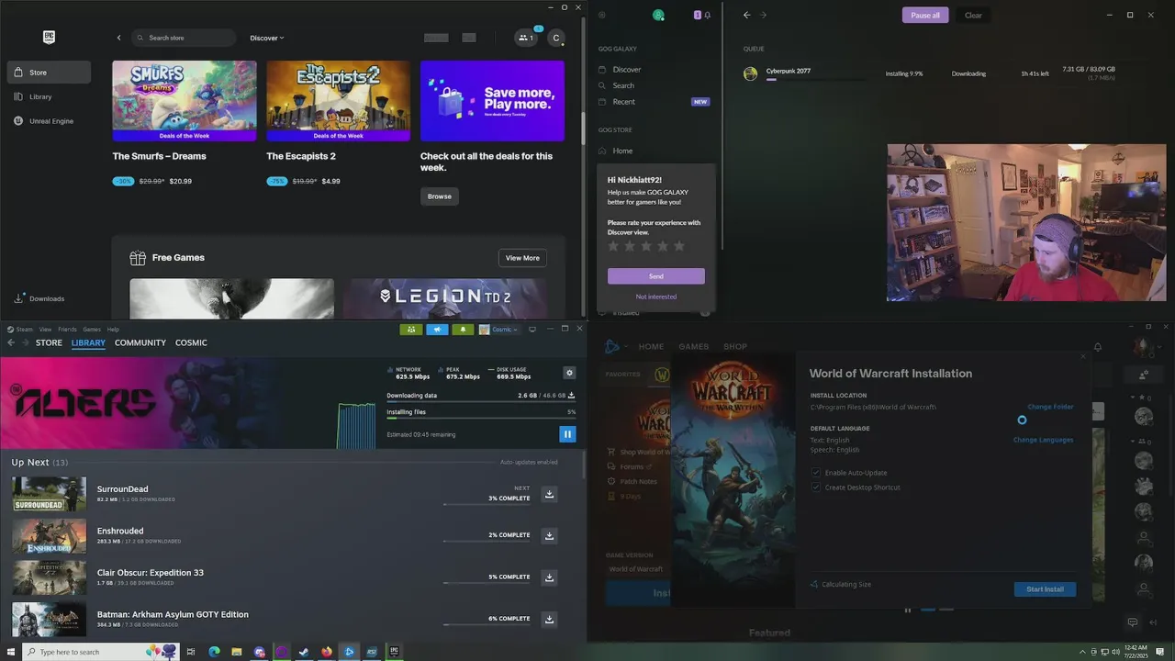This screenshot has height=661, width=1175.
Task: Go back in Steam navigation
Action: 10,342
